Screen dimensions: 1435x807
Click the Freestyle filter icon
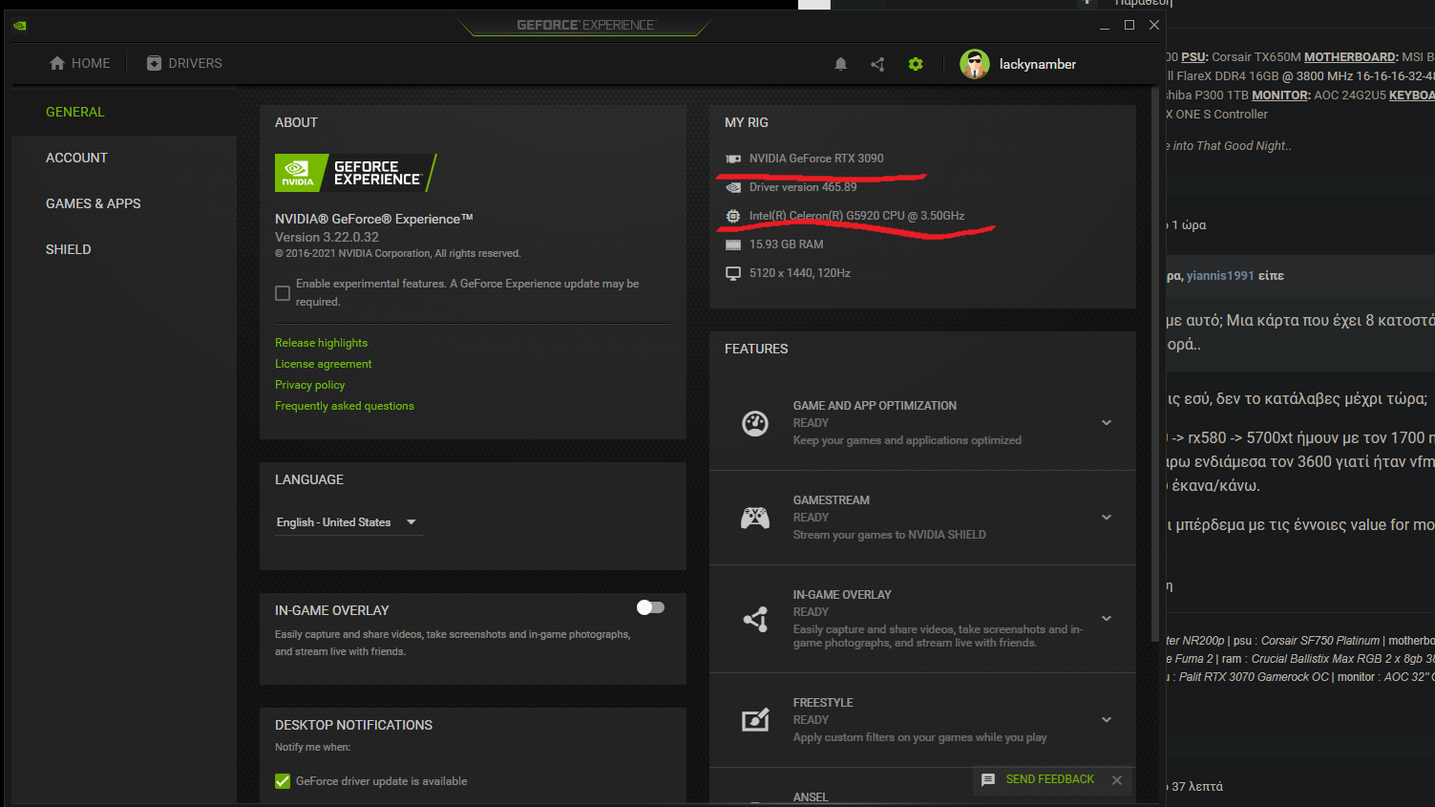755,720
